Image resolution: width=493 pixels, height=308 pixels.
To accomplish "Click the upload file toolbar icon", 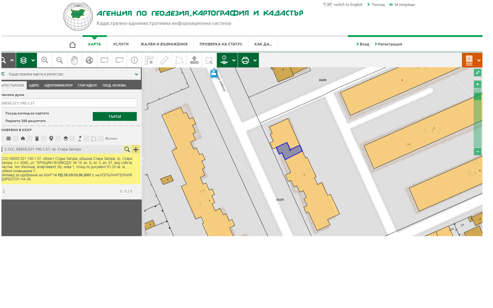I will click(x=194, y=60).
